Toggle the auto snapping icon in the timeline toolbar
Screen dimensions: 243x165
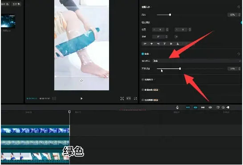point(195,107)
